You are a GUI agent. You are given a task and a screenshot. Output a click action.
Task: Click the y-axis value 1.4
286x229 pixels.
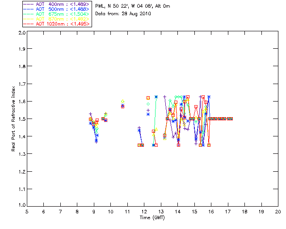click(22, 136)
